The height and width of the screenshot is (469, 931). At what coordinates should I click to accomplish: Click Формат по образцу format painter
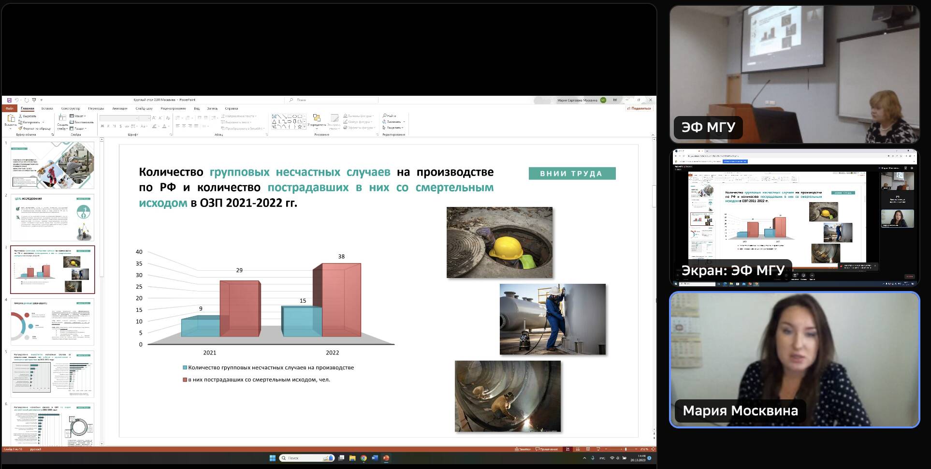click(x=35, y=129)
